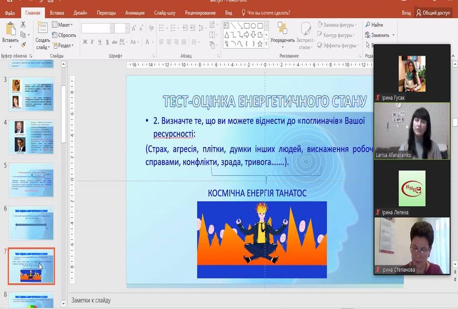Click the Общий доступ share button
Image resolution: width=458 pixels, height=309 pixels.
click(x=433, y=13)
